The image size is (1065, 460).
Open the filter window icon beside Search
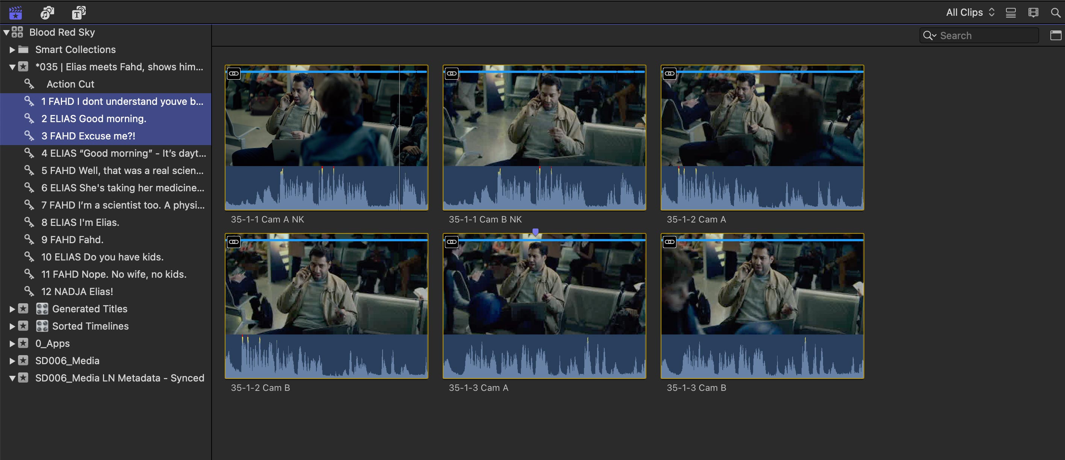1056,36
